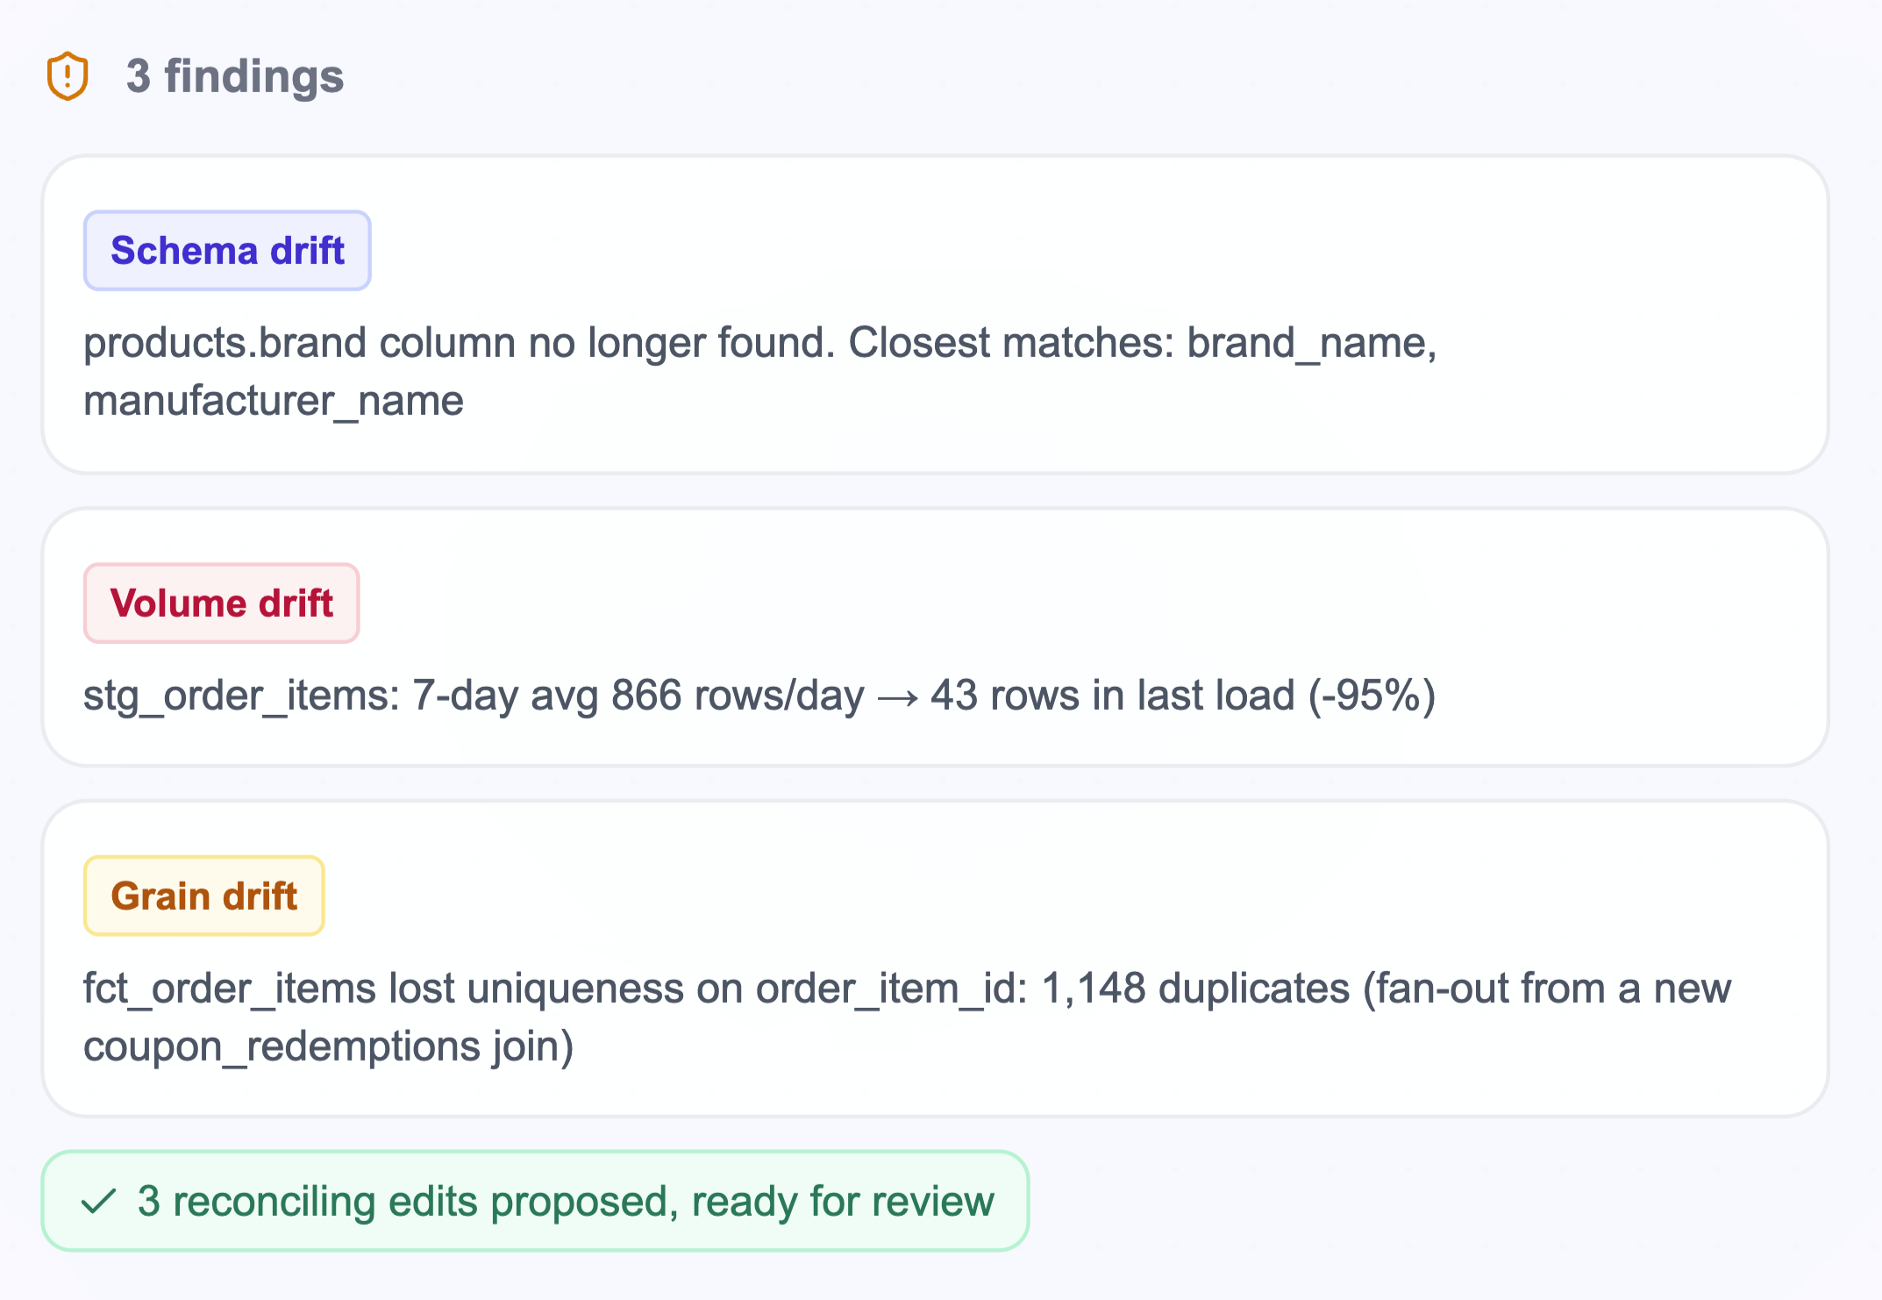The width and height of the screenshot is (1882, 1300).
Task: Open the Schema drift finding card
Action: pyautogui.click(x=935, y=315)
